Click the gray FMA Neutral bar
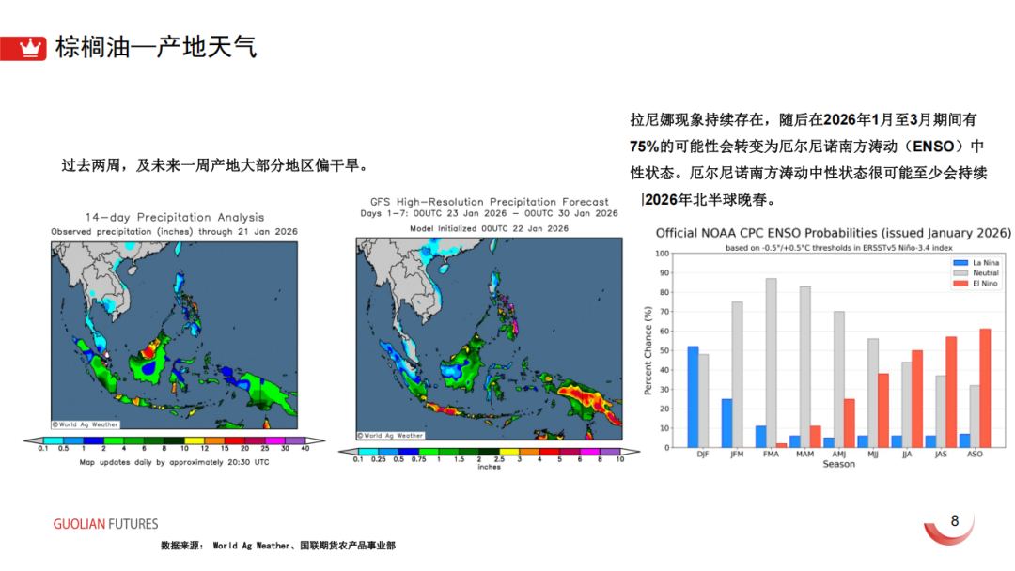This screenshot has width=1015, height=571. [x=771, y=363]
